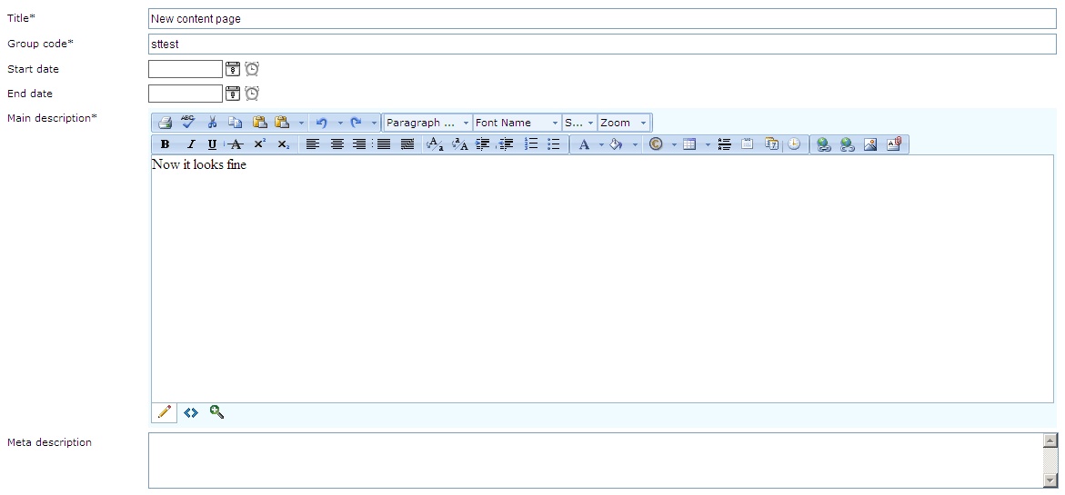Apply font foreground color A icon
This screenshot has height=495, width=1065.
(x=584, y=144)
